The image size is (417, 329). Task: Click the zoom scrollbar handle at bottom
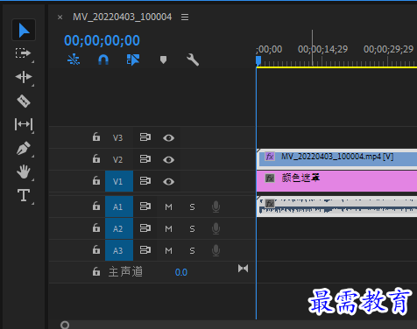pos(65,325)
